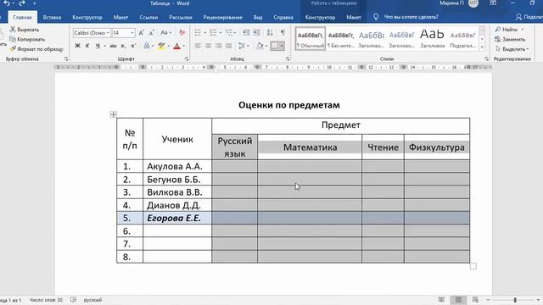
Task: Expand the styles gallery
Action: [482, 47]
